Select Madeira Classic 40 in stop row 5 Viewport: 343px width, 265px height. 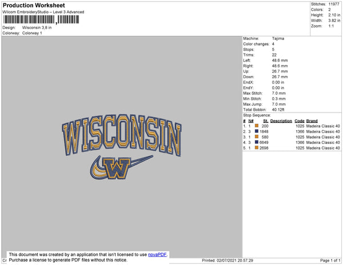[x=323, y=148]
